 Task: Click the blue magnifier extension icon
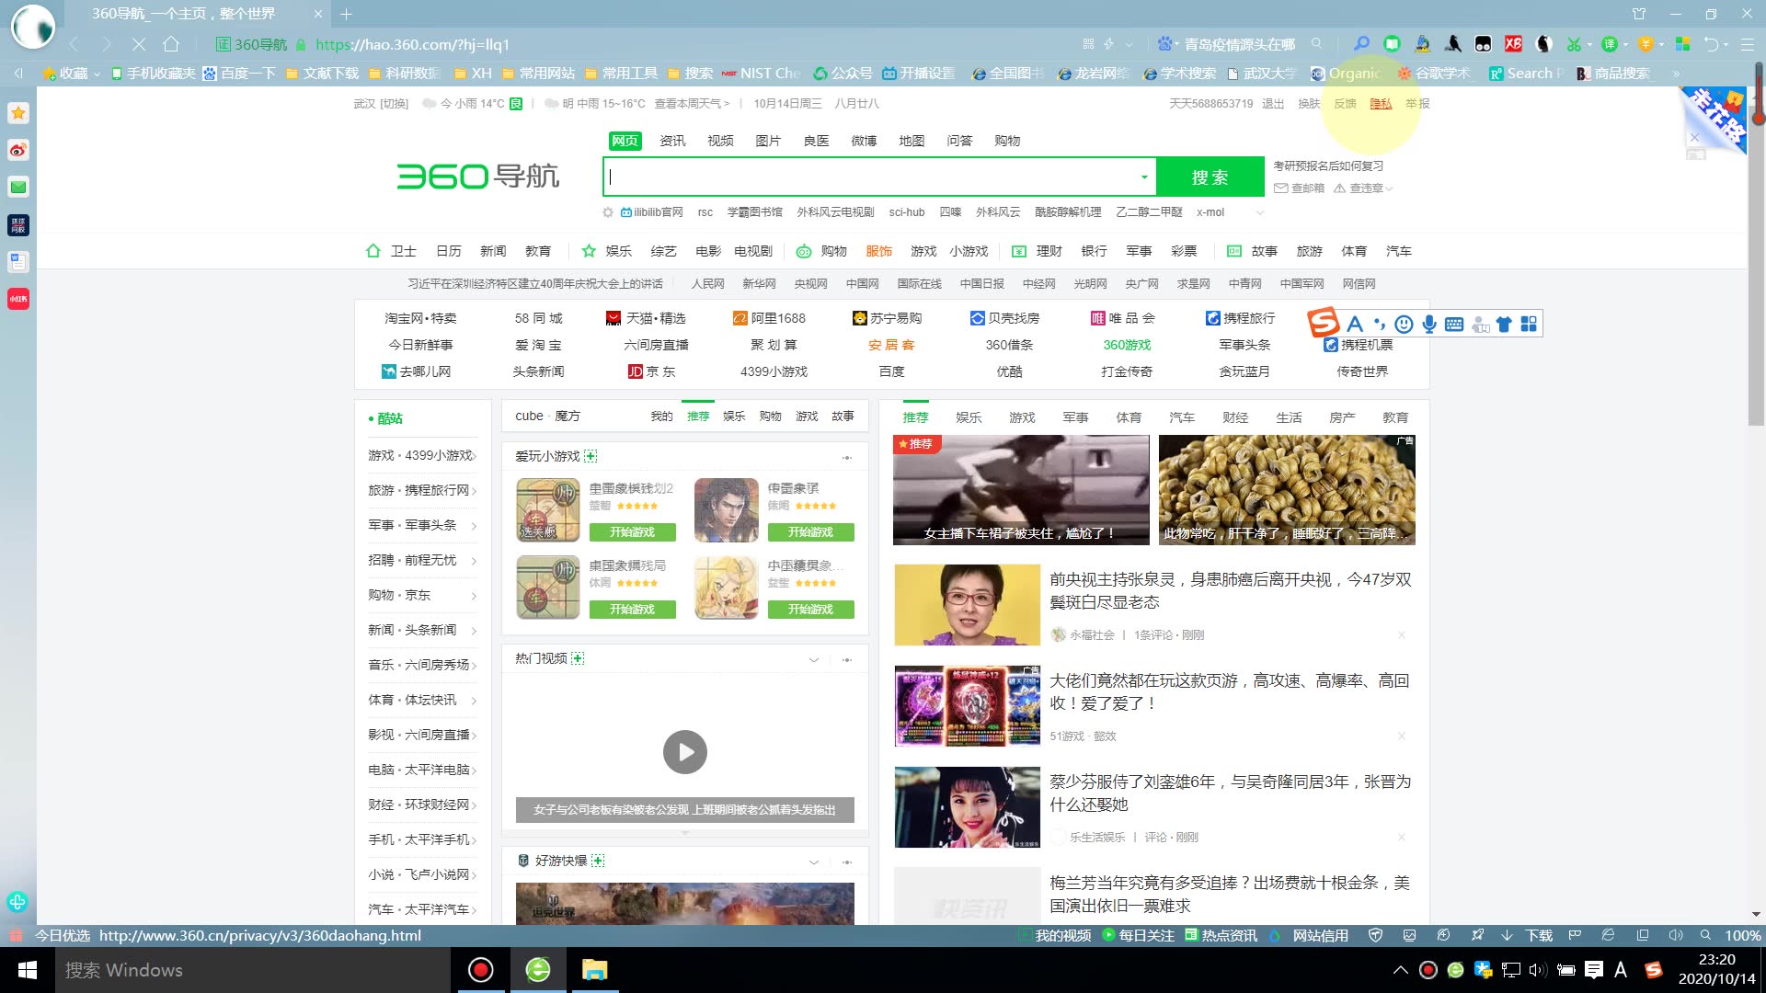tap(1361, 44)
